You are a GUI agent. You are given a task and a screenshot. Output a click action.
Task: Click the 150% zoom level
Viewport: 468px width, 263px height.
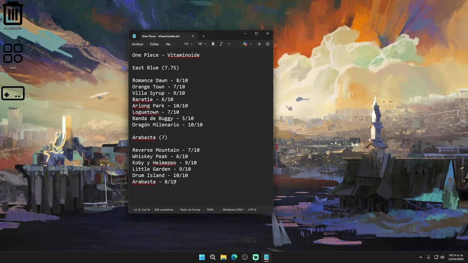[x=210, y=210]
